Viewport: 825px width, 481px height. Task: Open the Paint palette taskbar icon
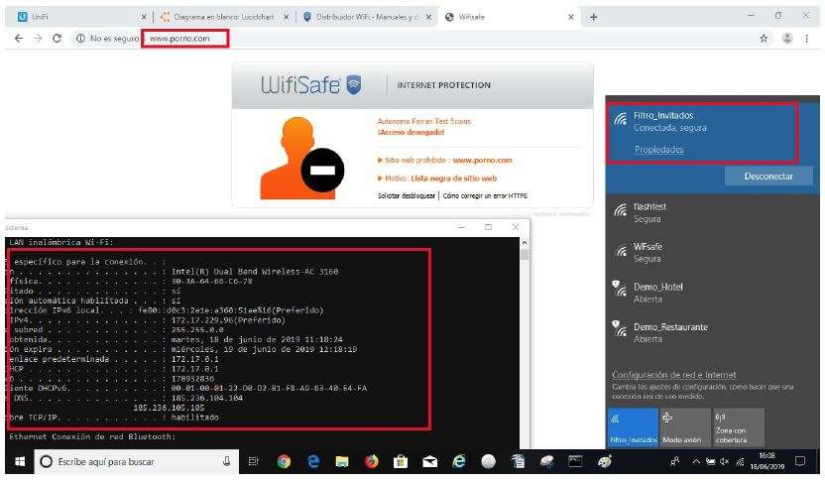(605, 461)
